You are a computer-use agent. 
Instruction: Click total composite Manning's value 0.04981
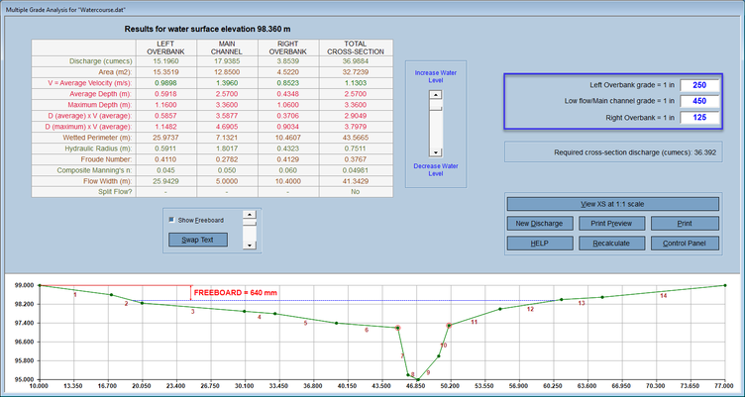point(356,170)
